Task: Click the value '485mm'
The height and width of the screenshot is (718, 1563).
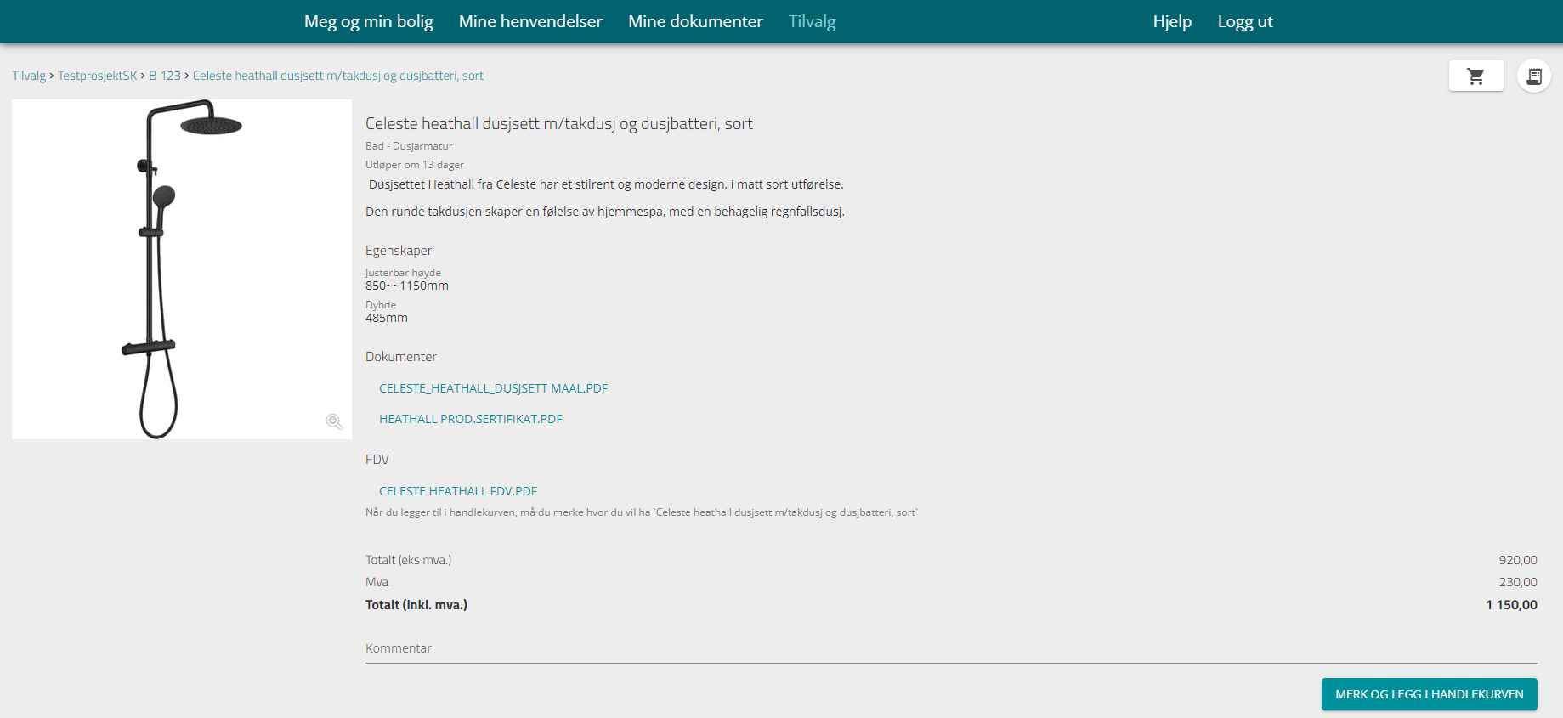Action: tap(387, 318)
